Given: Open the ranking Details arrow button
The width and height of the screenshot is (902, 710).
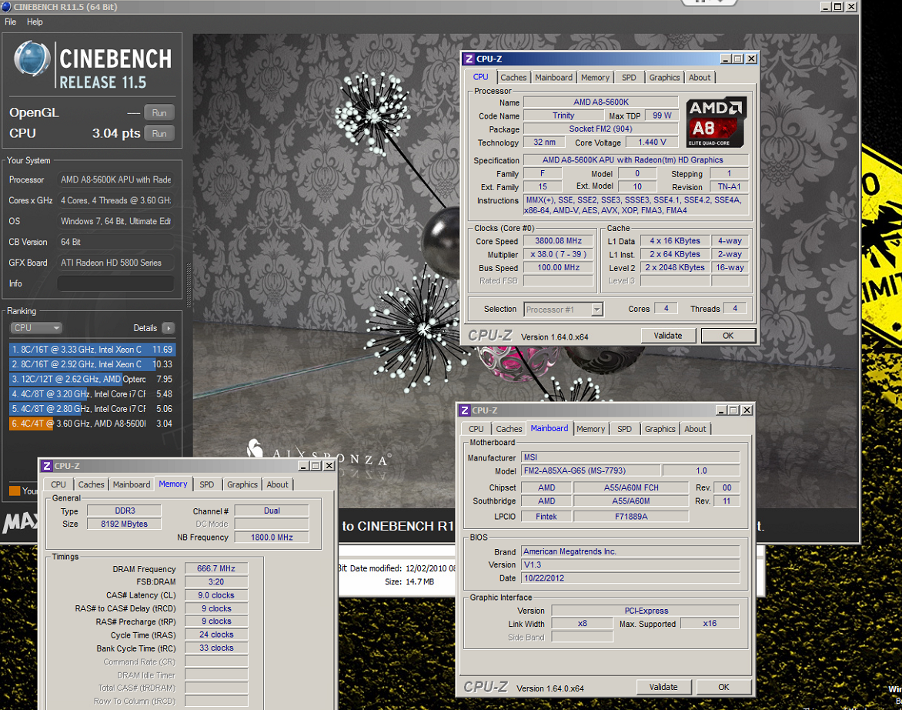Looking at the screenshot, I should pos(169,328).
